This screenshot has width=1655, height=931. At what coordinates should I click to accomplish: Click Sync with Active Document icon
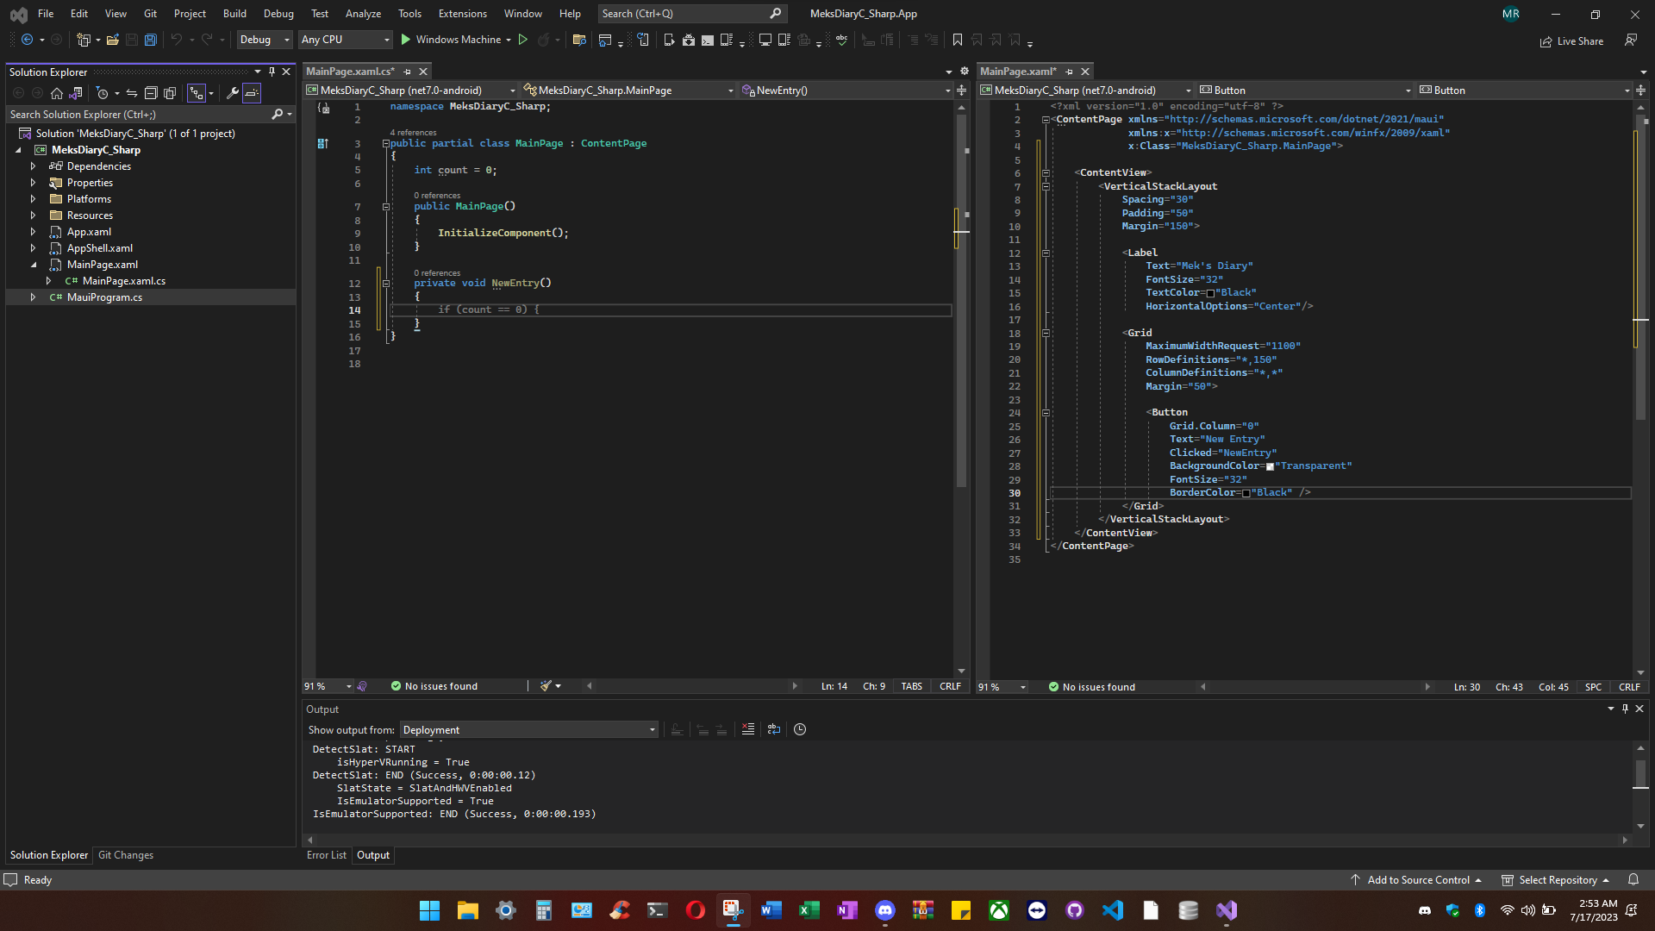(132, 93)
